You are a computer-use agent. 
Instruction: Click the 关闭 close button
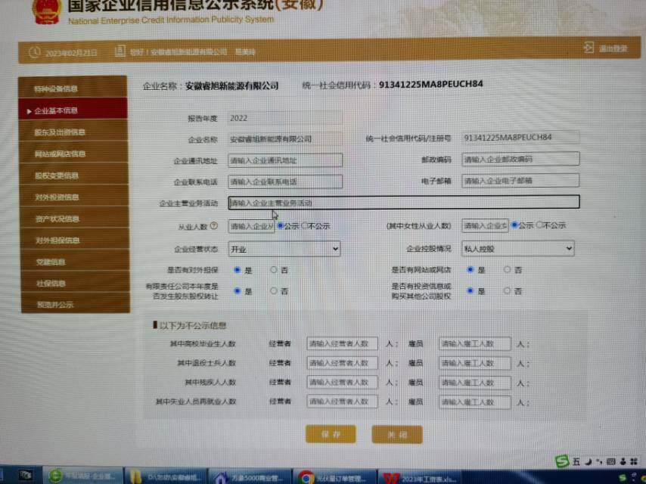point(397,435)
